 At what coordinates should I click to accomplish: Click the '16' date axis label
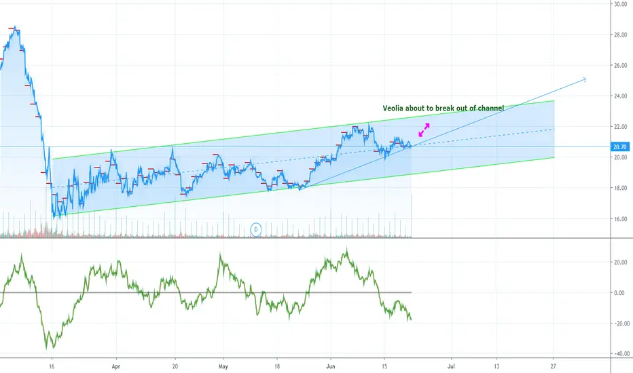[52, 366]
